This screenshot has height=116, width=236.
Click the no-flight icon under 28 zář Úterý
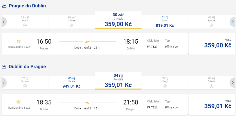(x=25, y=25)
